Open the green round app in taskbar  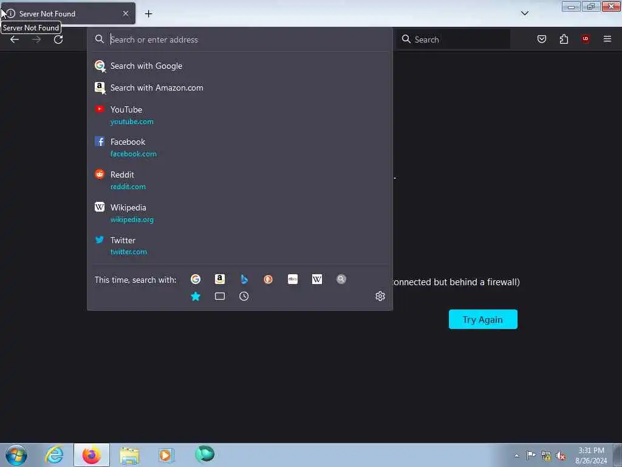tap(205, 454)
